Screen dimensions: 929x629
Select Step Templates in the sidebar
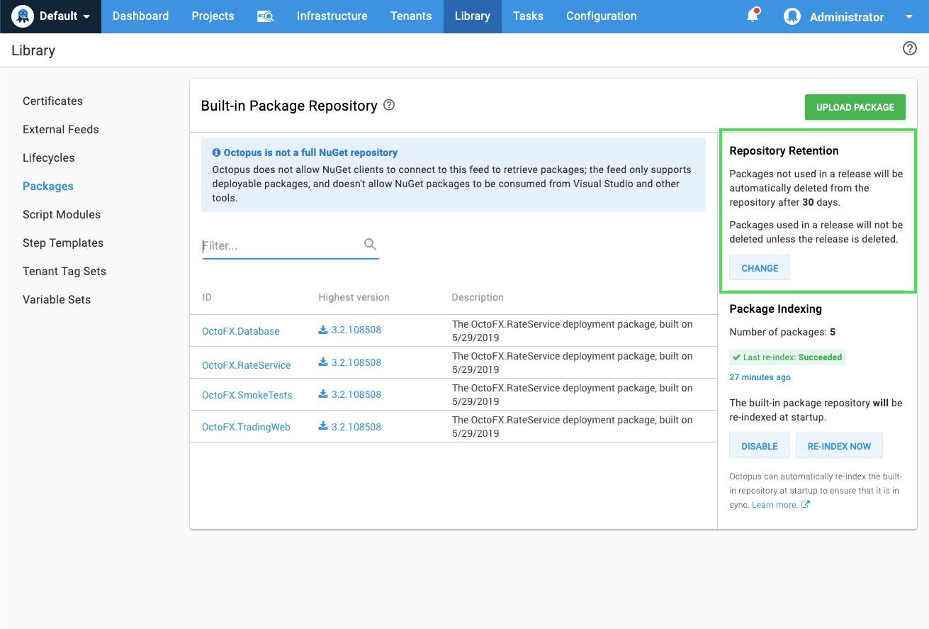(x=63, y=243)
